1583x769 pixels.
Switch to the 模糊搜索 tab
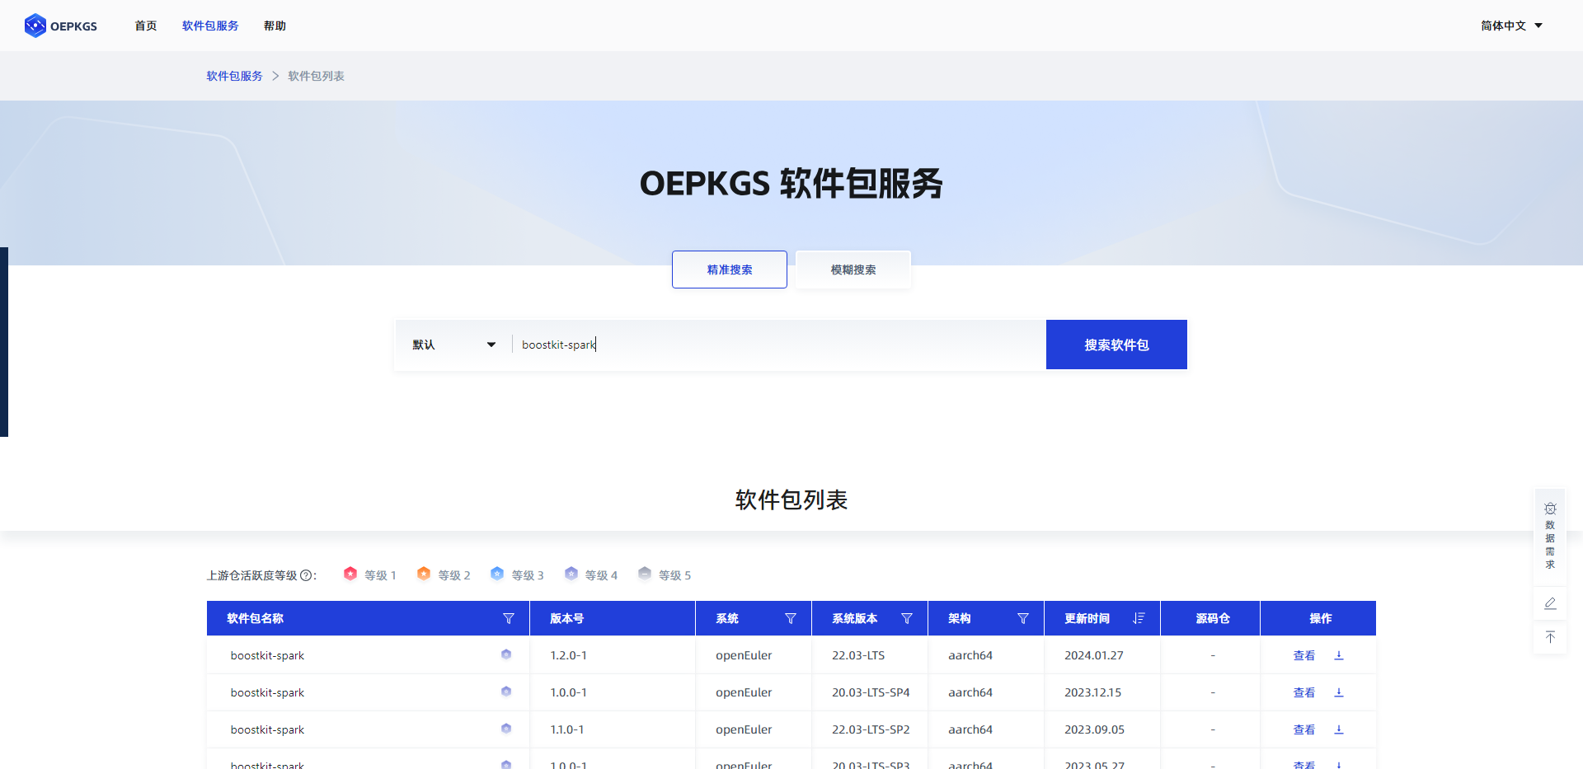[x=853, y=270]
